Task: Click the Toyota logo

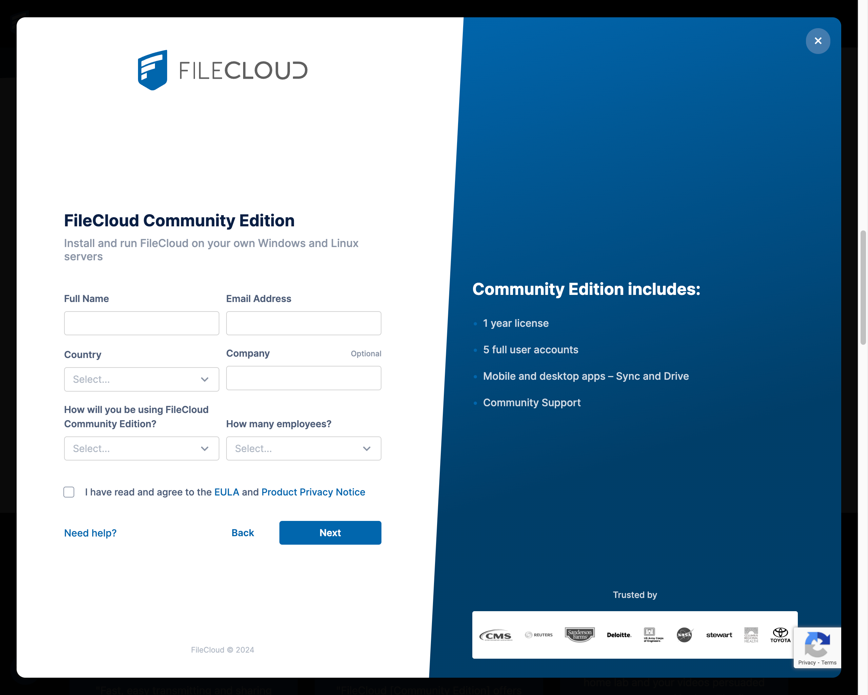Action: pos(780,635)
